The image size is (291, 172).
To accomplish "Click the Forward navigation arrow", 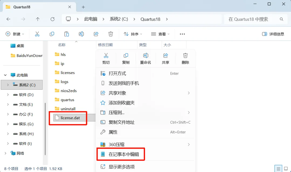I will (x=23, y=19).
